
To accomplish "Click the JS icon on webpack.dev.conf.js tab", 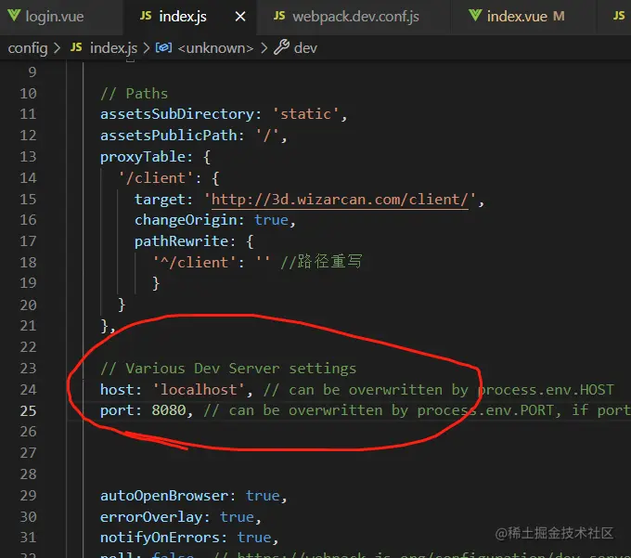I will point(279,16).
